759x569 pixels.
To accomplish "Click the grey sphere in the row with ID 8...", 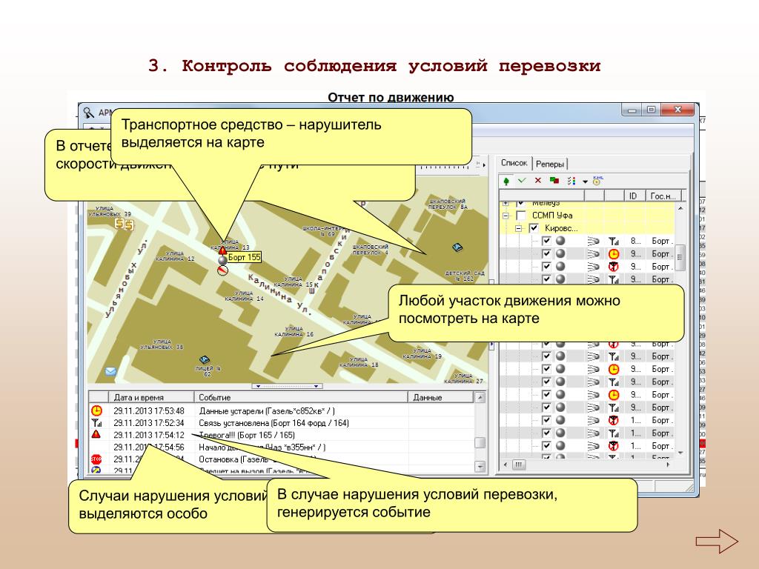I will tap(560, 241).
